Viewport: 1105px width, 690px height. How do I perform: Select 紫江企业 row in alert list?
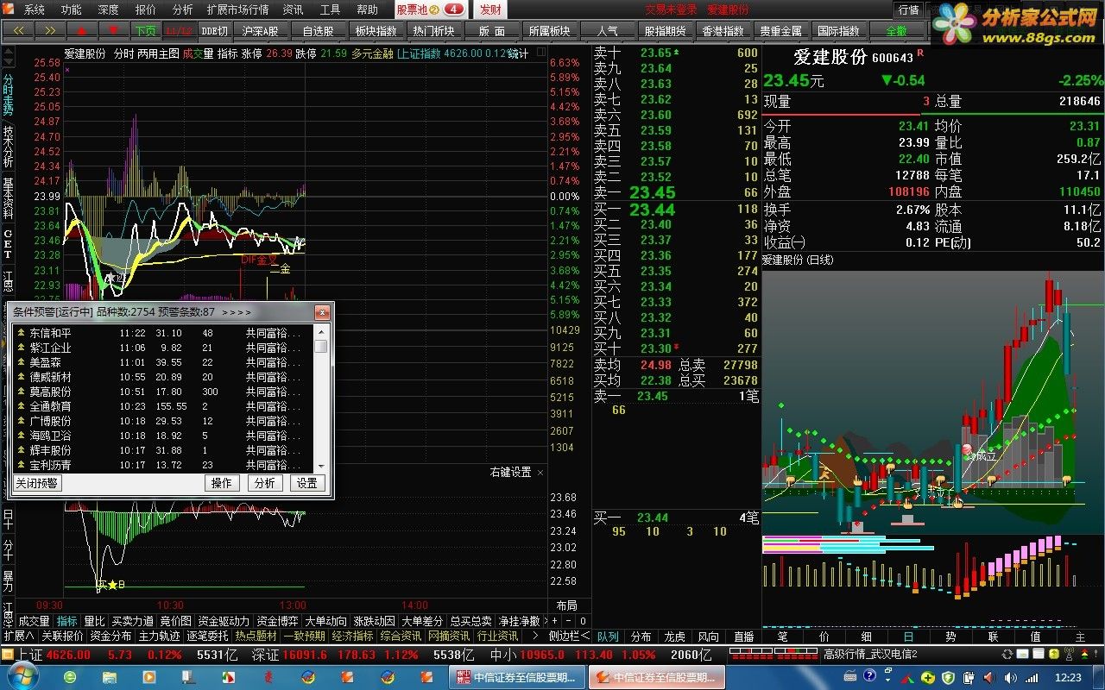(162, 348)
